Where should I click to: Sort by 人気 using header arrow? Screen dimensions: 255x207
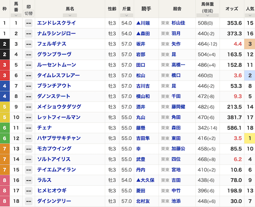(x=250, y=15)
